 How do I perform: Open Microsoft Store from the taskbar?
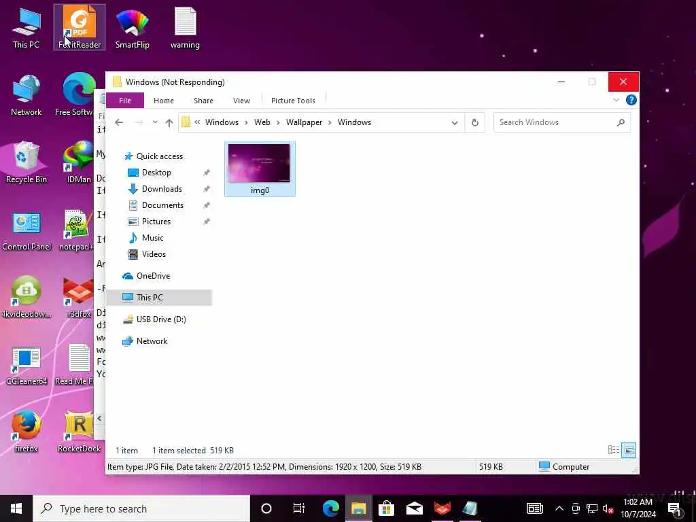coord(387,508)
